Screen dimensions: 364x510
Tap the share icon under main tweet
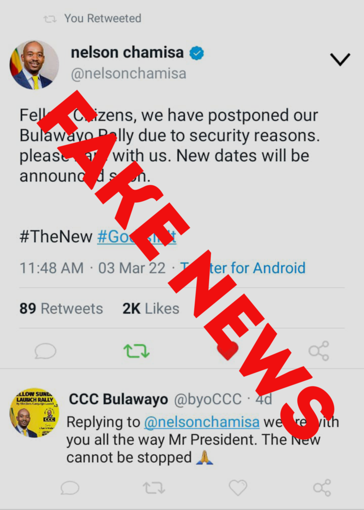[x=319, y=351]
